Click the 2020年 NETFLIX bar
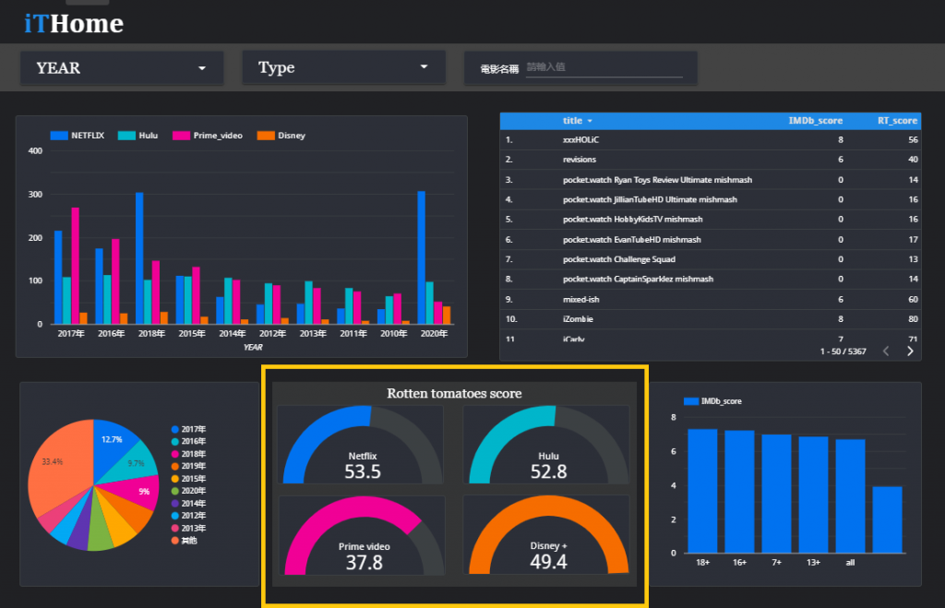 tap(421, 257)
